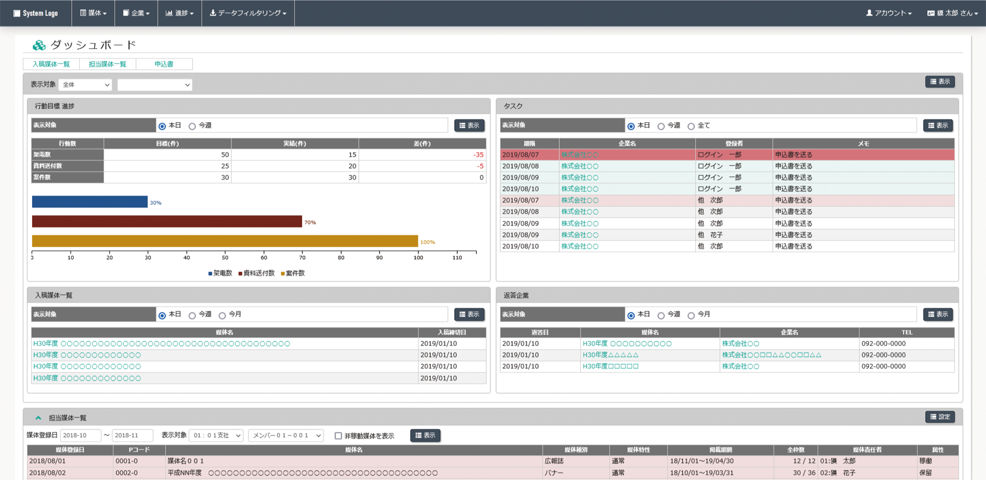Click the building icon in 企業 menu
986x480 pixels.
pos(126,13)
